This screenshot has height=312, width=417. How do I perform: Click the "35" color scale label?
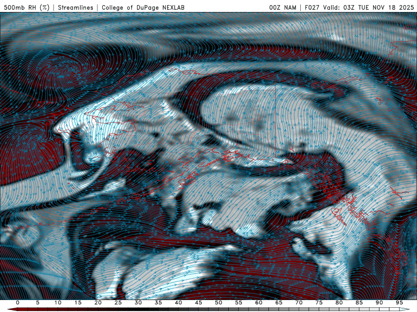point(158,303)
